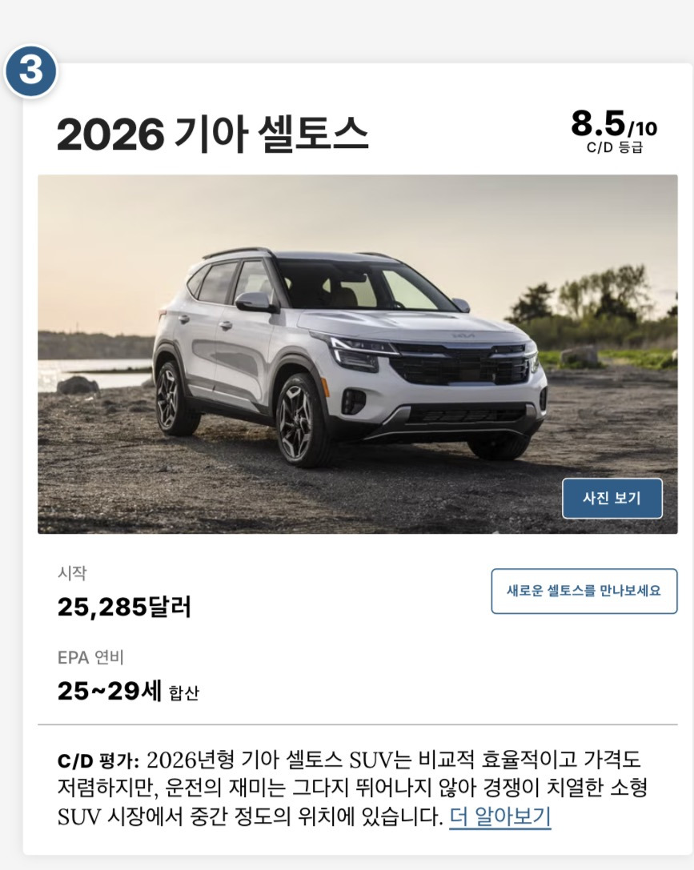
Task: Select the 25,285달러 starting price
Action: tap(124, 607)
